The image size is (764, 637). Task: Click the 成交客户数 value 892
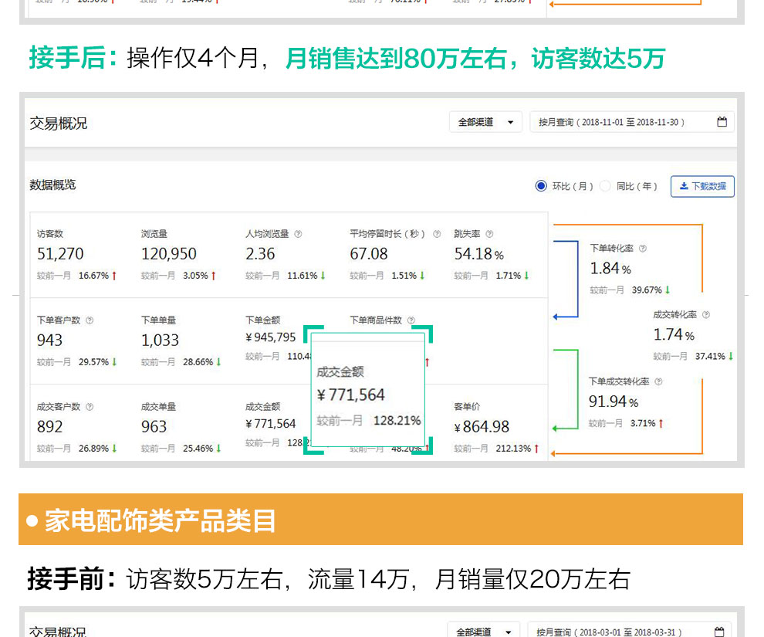pyautogui.click(x=49, y=427)
